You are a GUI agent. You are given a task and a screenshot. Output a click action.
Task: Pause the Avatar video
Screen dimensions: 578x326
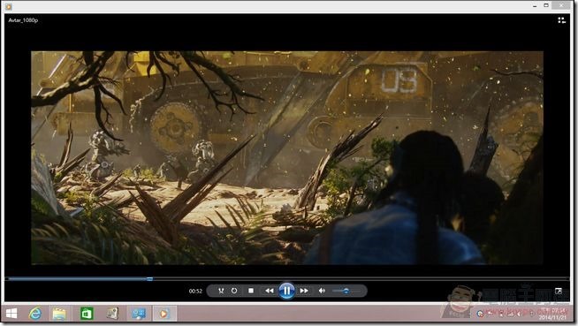pos(286,291)
